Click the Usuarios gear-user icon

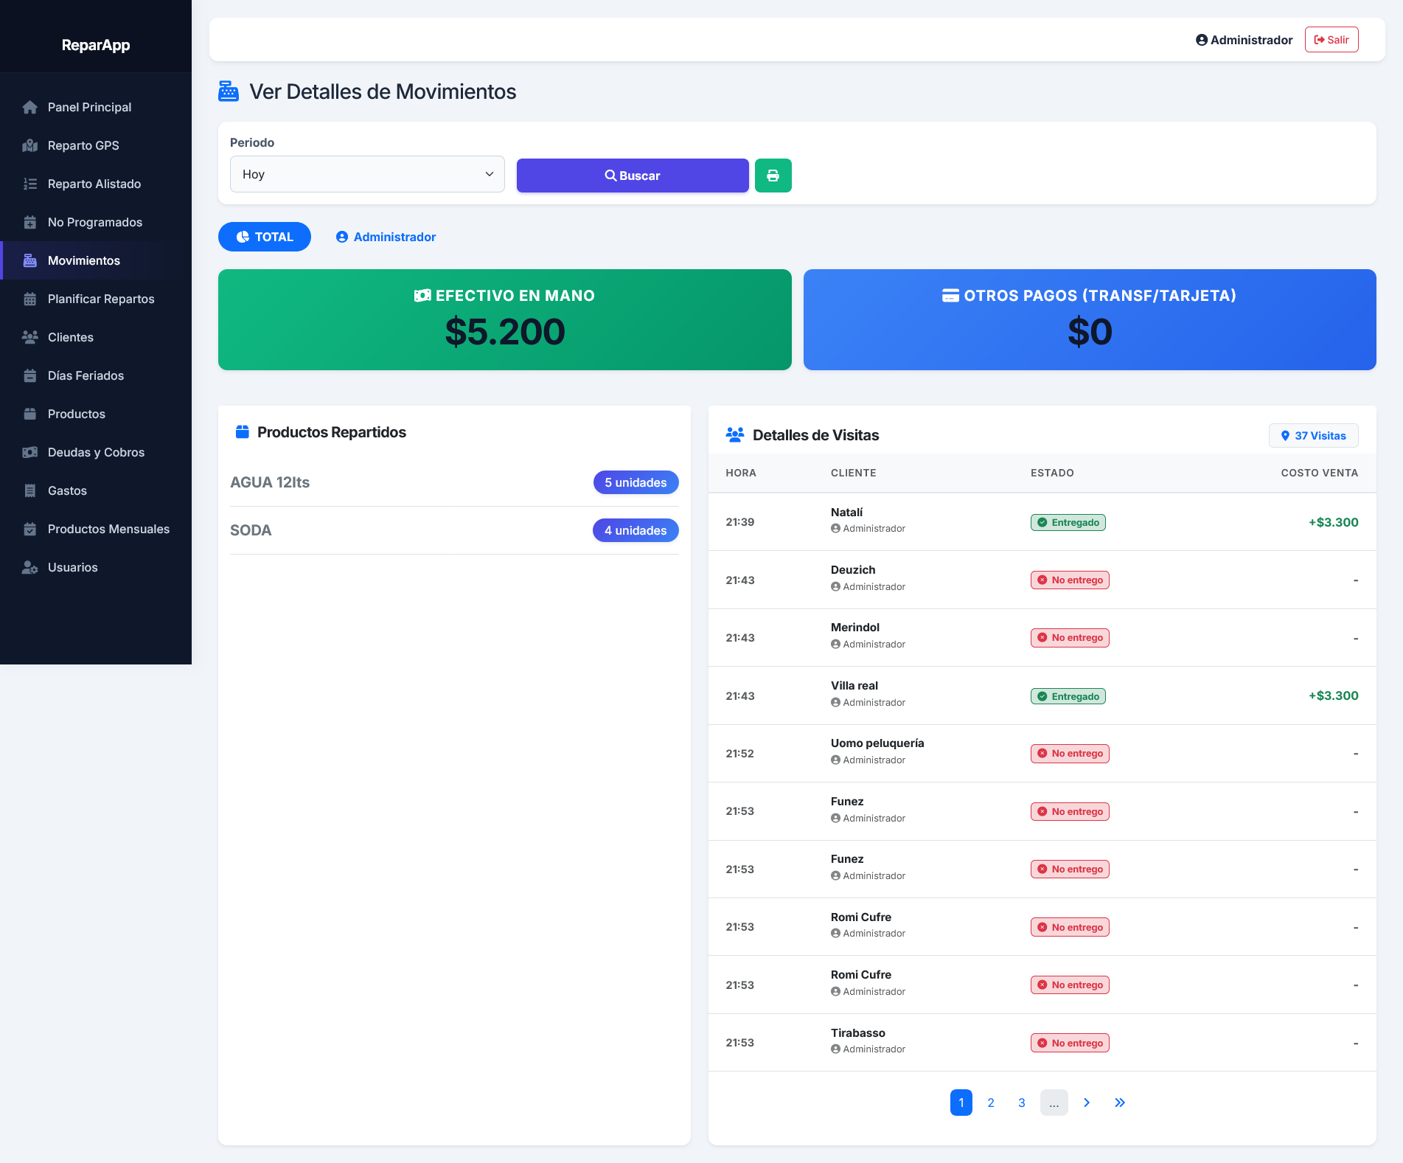click(x=29, y=567)
